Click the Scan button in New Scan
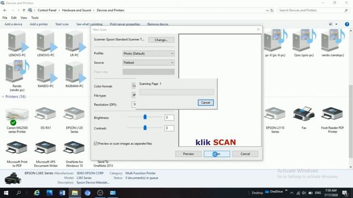 click(x=217, y=154)
